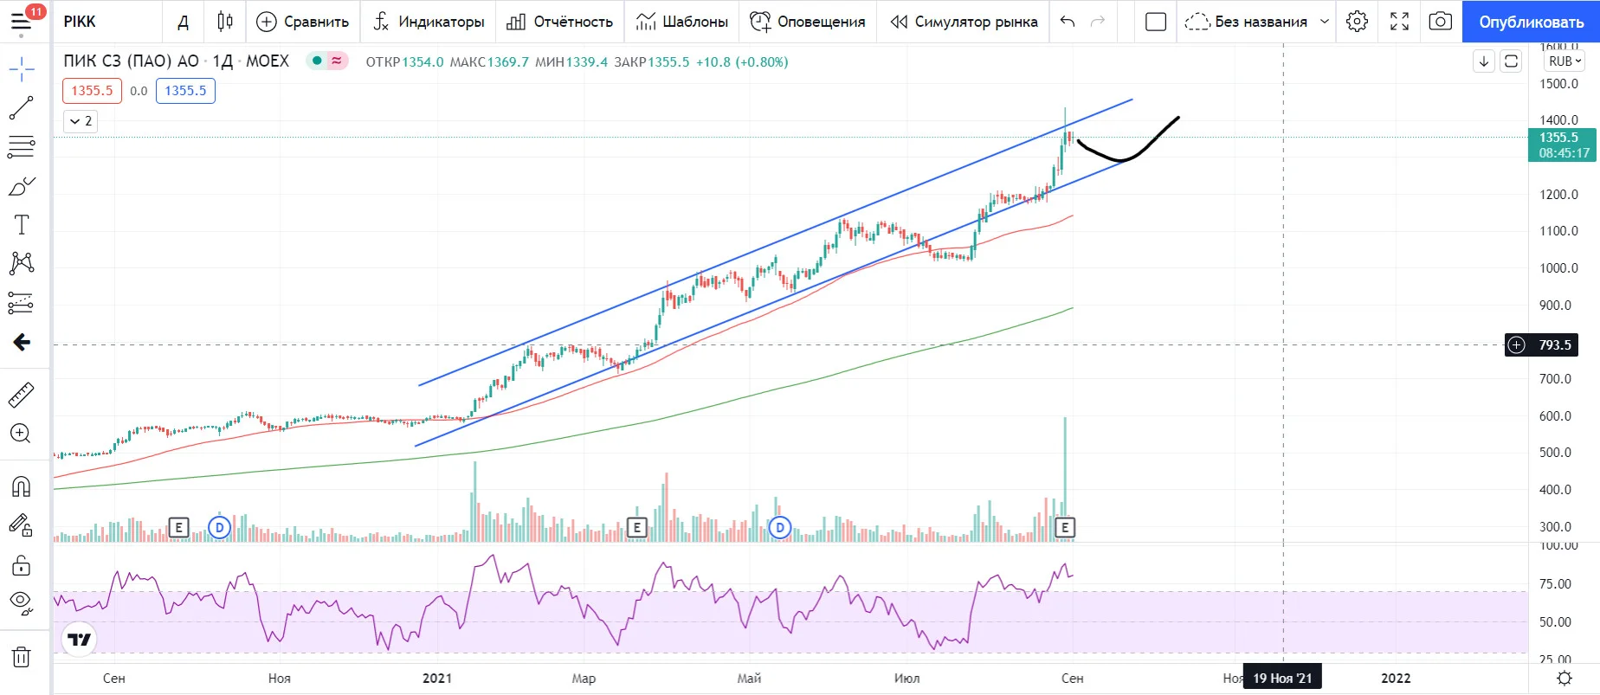The height and width of the screenshot is (695, 1600).
Task: Toggle magnet mode
Action: (x=21, y=486)
